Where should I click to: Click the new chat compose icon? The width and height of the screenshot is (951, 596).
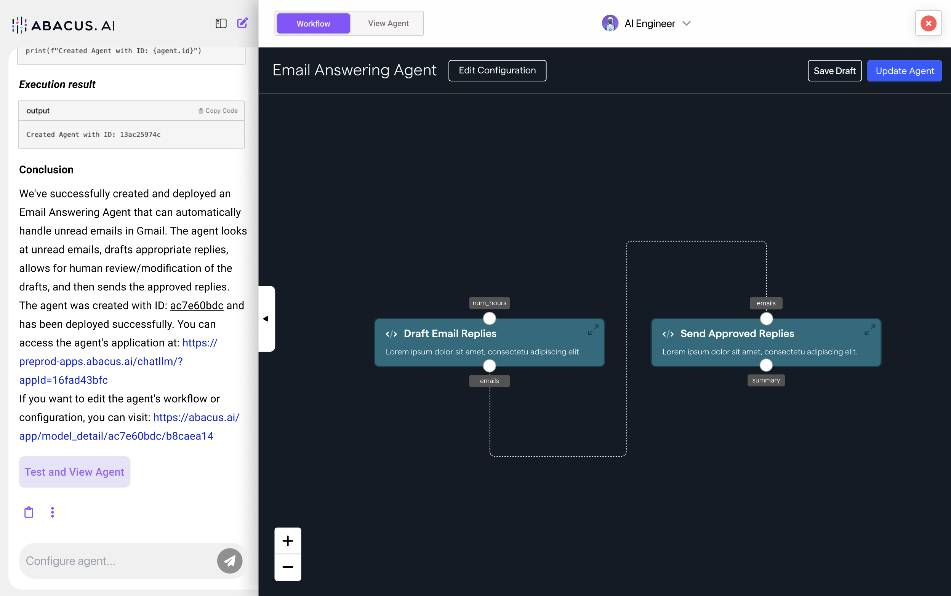pos(242,23)
